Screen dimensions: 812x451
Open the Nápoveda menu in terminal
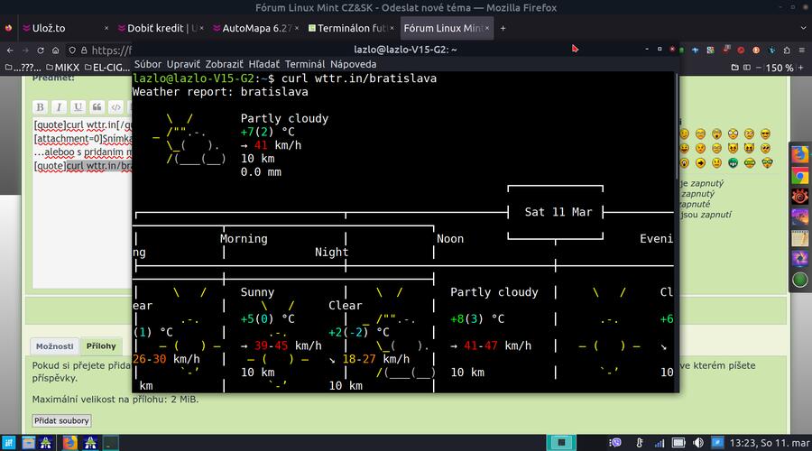pyautogui.click(x=353, y=64)
